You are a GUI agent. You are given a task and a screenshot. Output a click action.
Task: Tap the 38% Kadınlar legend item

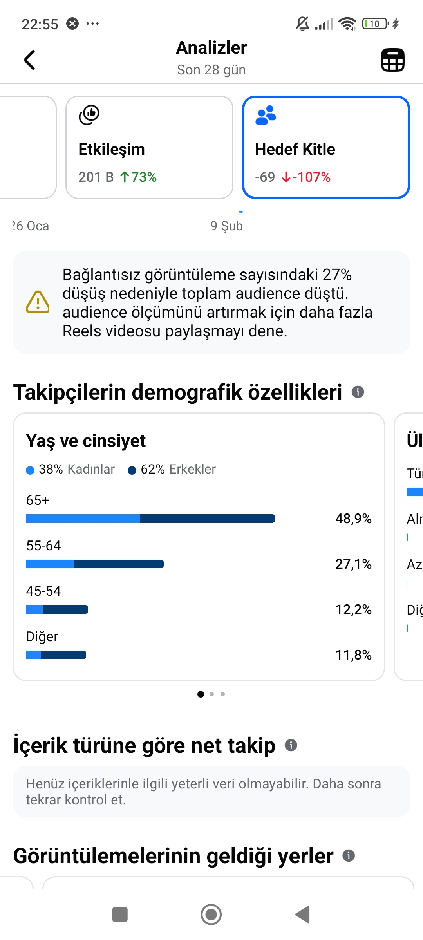pos(70,469)
